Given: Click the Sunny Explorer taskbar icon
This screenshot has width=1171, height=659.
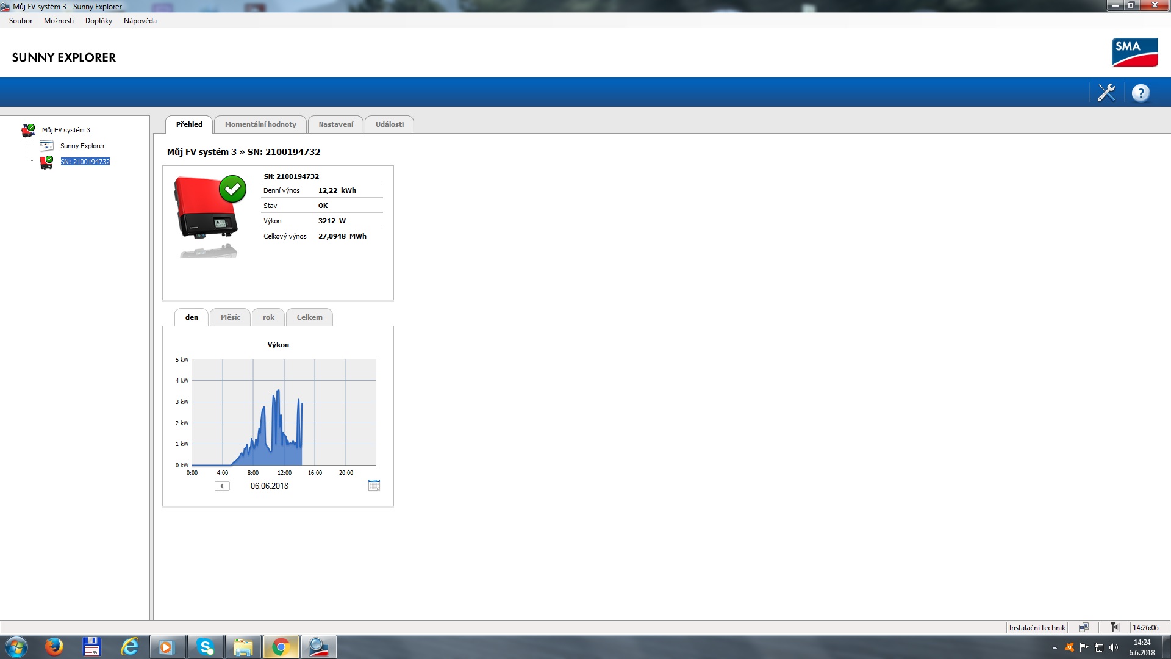Looking at the screenshot, I should (318, 647).
